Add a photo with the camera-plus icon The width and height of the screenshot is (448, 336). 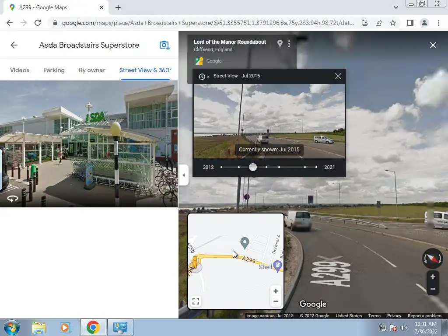tap(164, 45)
